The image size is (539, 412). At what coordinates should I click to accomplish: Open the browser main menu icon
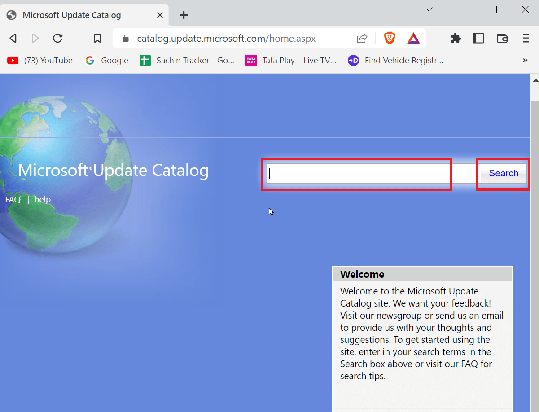click(x=526, y=38)
